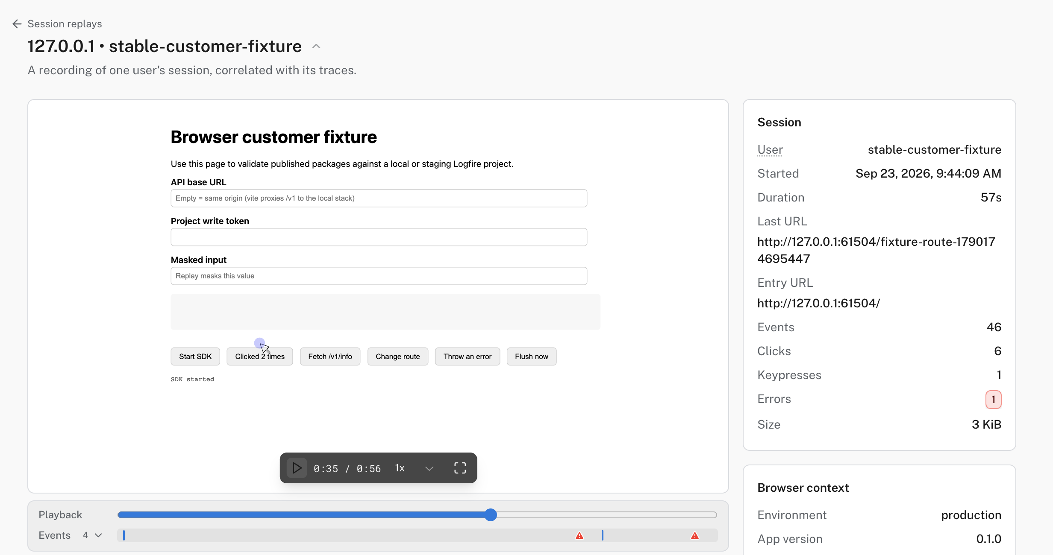
Task: Click the Errors count badge
Action: pyautogui.click(x=993, y=399)
